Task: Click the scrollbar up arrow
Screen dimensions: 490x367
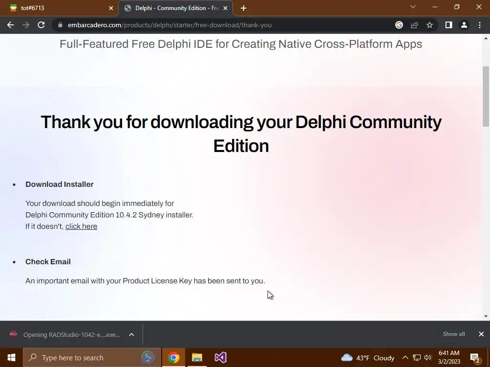Action: click(486, 38)
